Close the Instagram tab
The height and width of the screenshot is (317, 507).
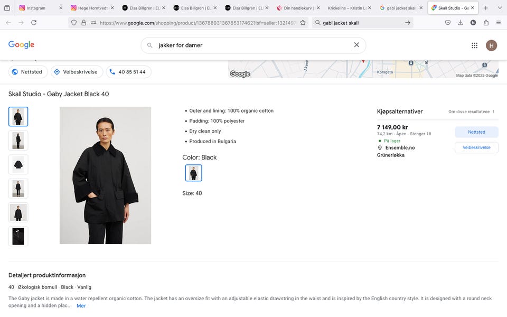click(x=61, y=8)
